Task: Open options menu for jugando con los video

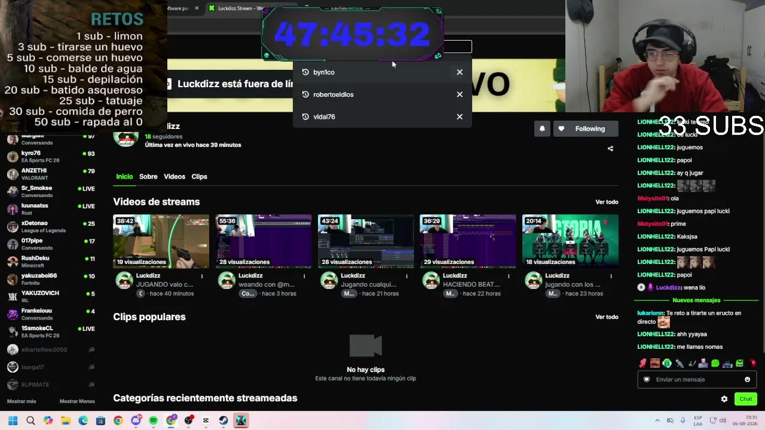Action: click(611, 277)
